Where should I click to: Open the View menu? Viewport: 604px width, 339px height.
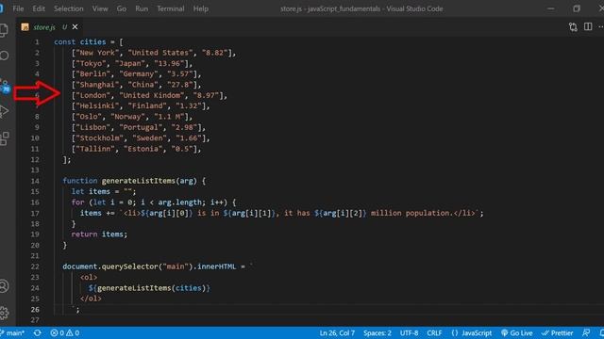tap(100, 8)
